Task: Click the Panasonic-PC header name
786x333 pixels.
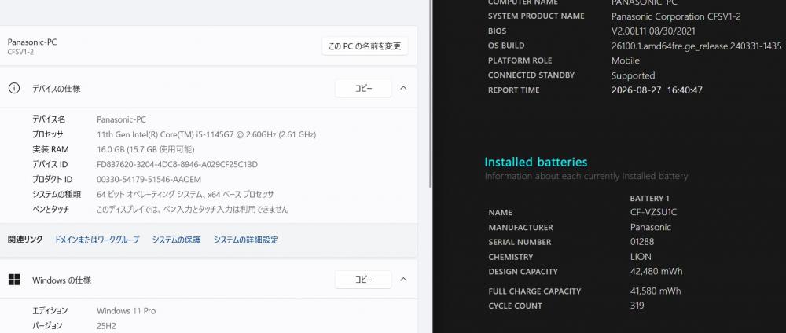Action: [32, 42]
